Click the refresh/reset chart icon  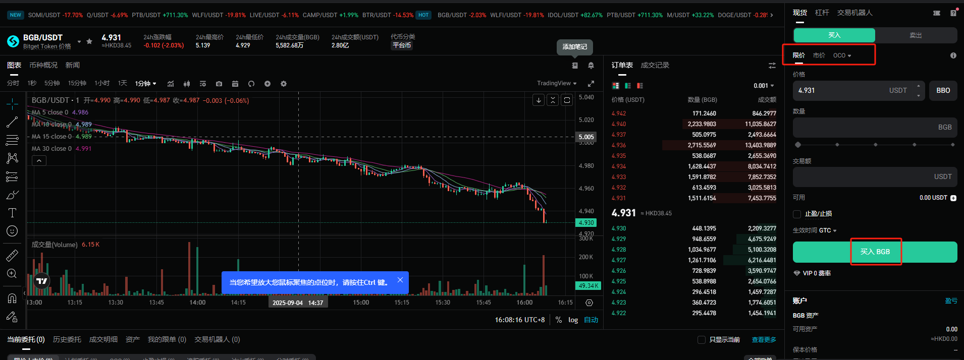251,84
